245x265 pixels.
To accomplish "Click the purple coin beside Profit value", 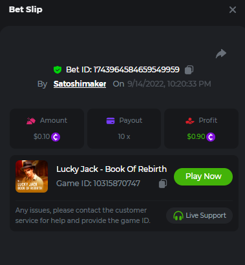I will [x=211, y=137].
